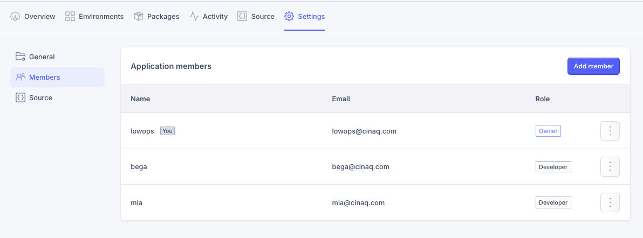Select the Settings tab
Screen dimensions: 643x238
(x=304, y=16)
